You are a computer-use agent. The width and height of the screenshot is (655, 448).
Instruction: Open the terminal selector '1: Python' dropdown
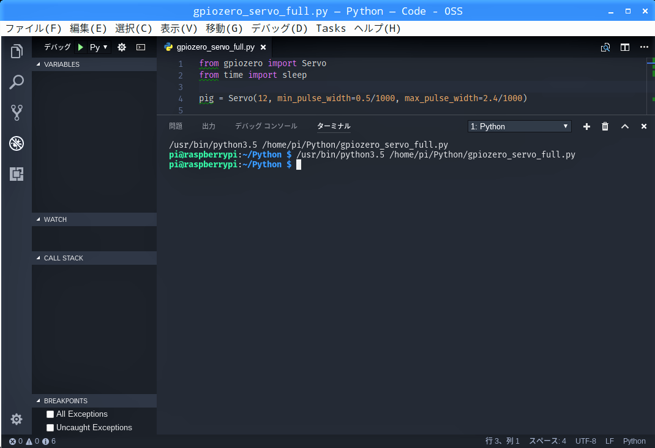[520, 126]
